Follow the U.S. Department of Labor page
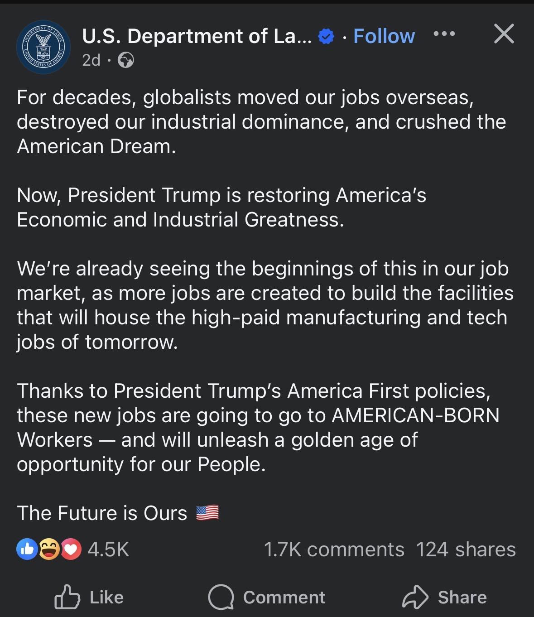534x617 pixels. click(384, 36)
